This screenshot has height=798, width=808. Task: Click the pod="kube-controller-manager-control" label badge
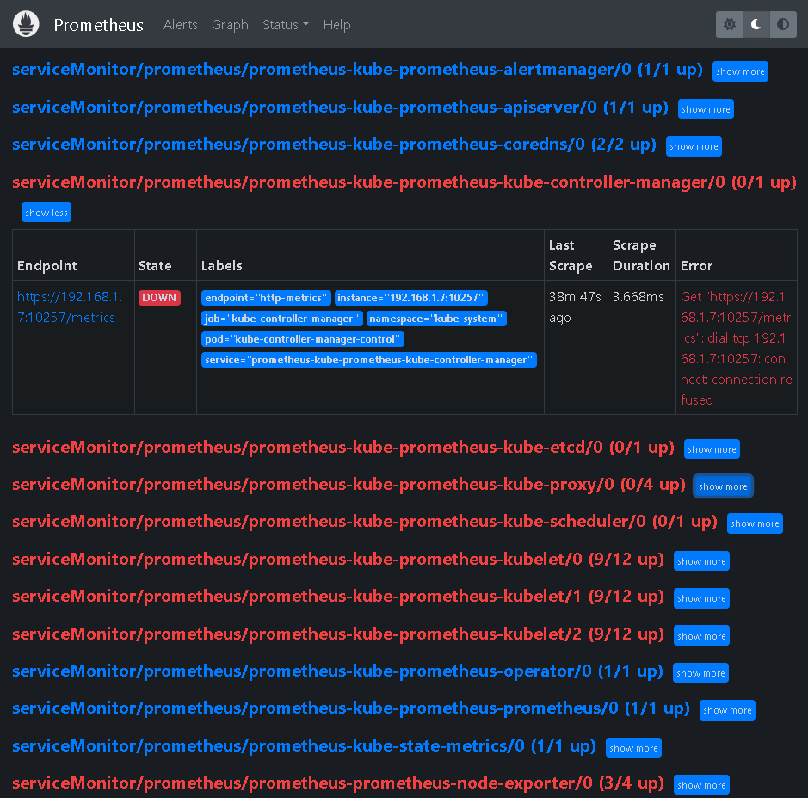(303, 339)
